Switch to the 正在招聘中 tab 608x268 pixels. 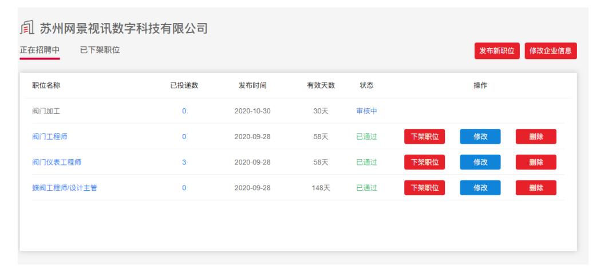point(40,50)
